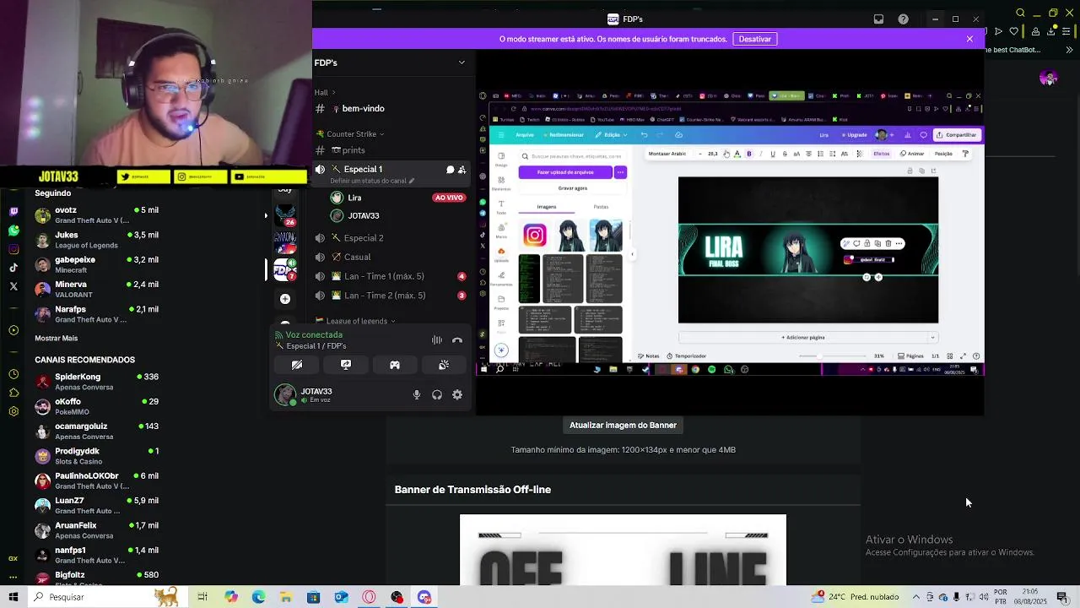Toggle noise suppression waveform icon
Viewport: 1080px width, 608px height.
click(x=437, y=340)
